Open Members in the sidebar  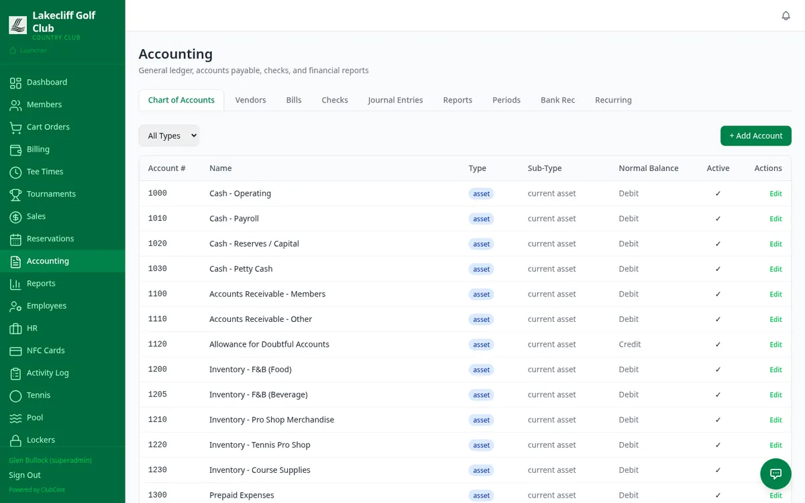click(62, 105)
